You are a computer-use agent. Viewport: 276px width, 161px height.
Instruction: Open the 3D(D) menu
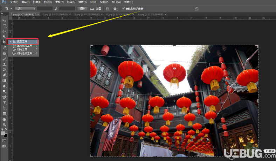[x=93, y=2]
